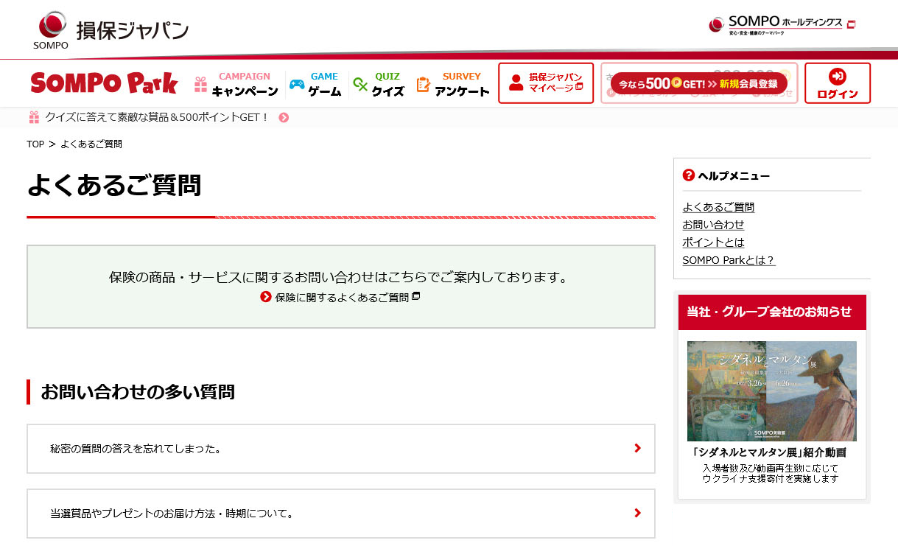Click the gift icon in the quiz announcement bar
The width and height of the screenshot is (898, 546).
[35, 116]
